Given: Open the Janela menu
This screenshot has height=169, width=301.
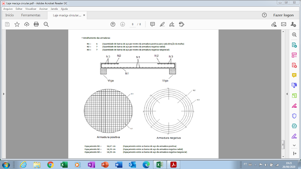Looking at the screenshot, I should [54, 9].
